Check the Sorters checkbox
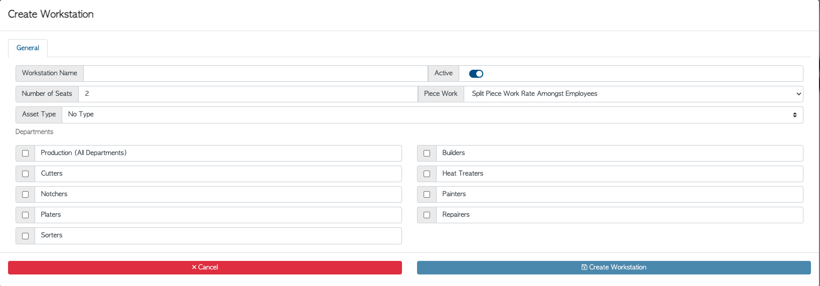 click(x=26, y=236)
